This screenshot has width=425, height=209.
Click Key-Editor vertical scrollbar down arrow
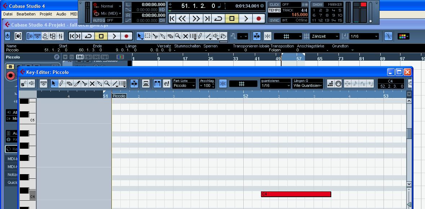point(409,184)
